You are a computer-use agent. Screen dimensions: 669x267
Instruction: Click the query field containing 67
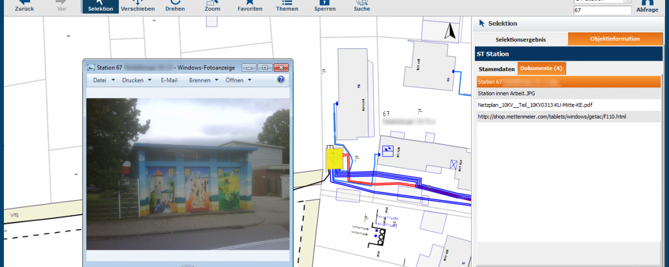(602, 11)
